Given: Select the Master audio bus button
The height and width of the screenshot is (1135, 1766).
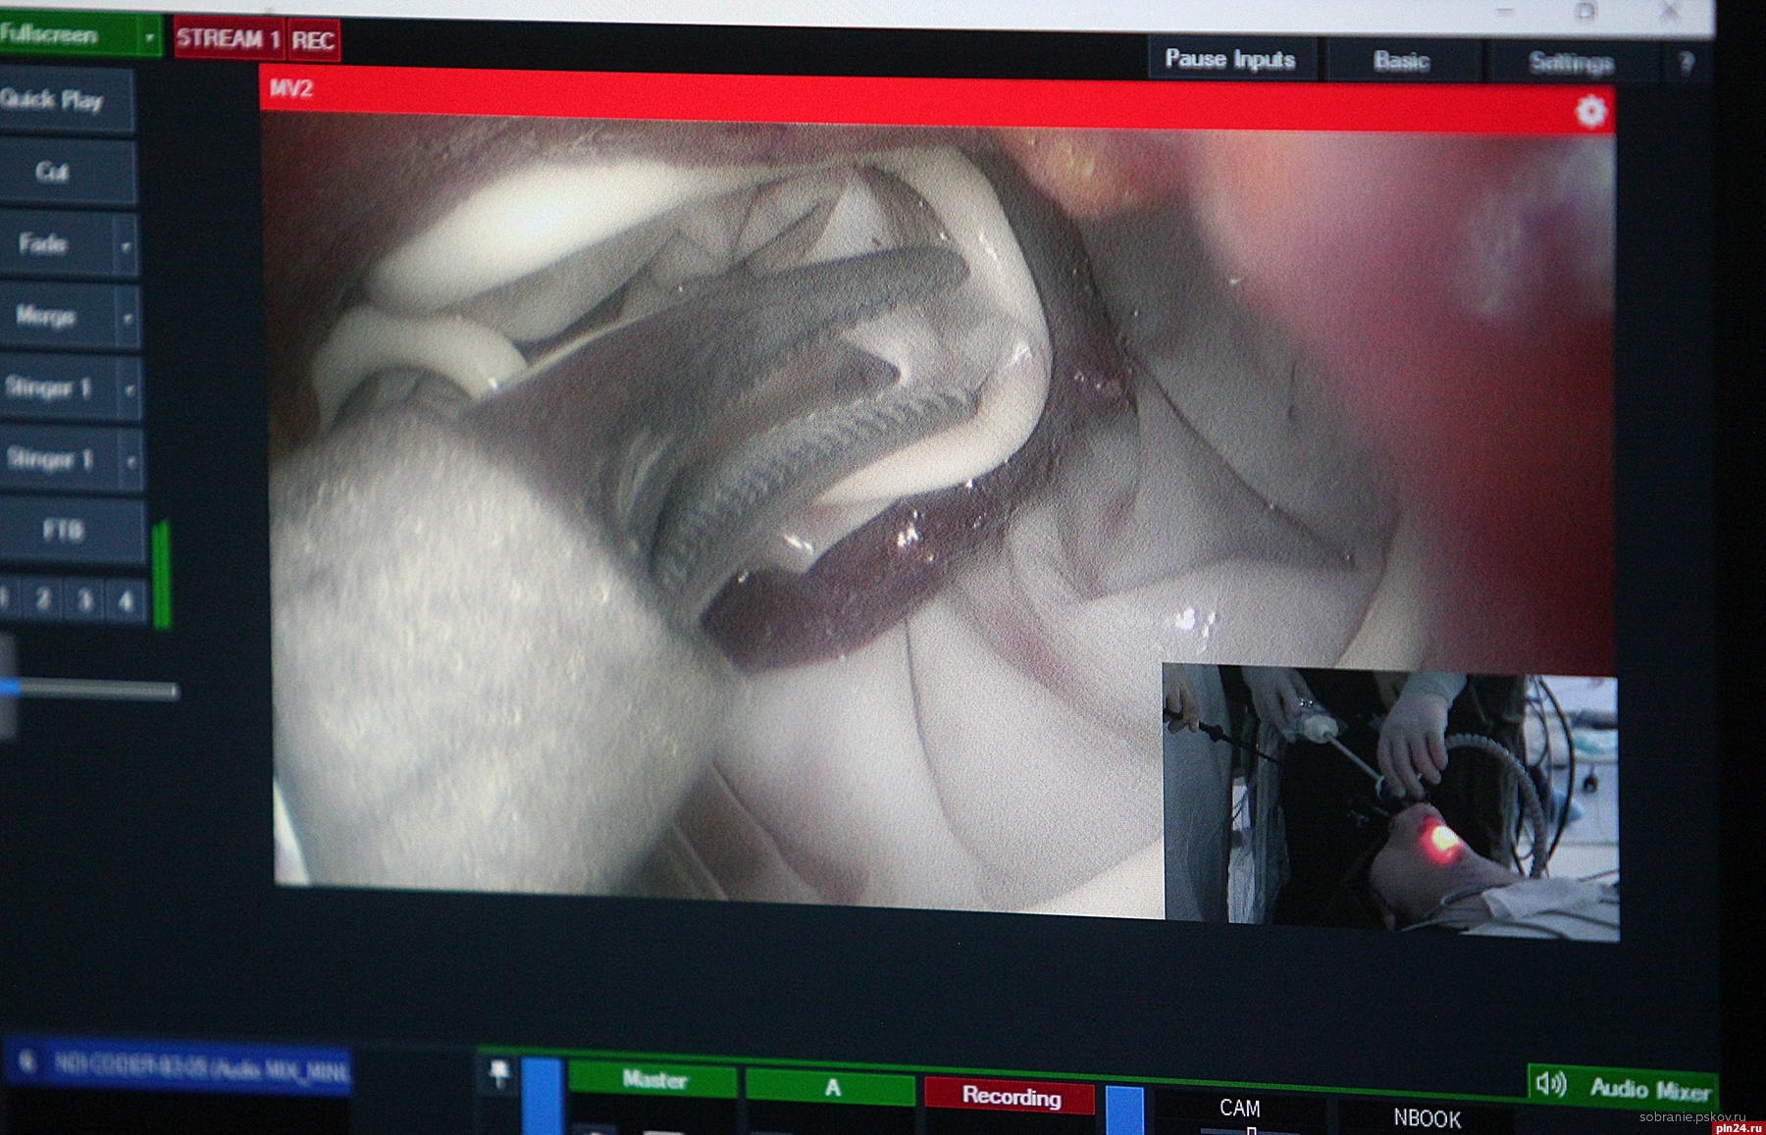Looking at the screenshot, I should pos(653,1080).
